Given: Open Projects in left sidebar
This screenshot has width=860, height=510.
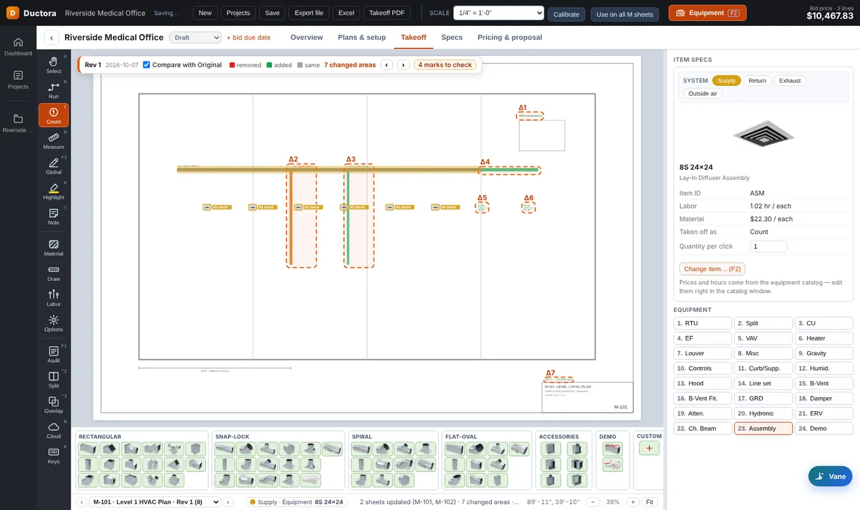Looking at the screenshot, I should point(18,80).
